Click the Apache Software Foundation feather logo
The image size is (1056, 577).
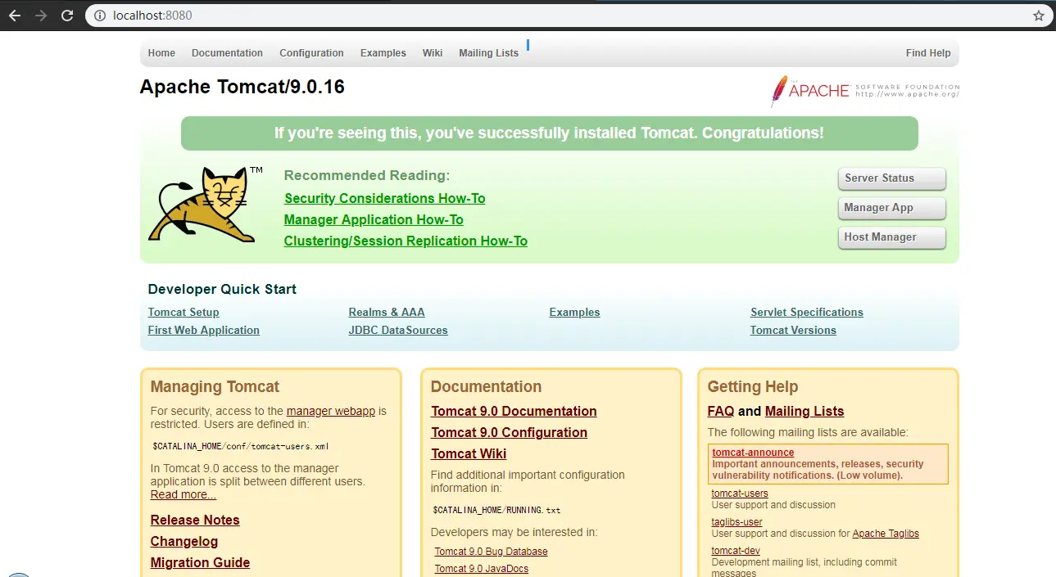tap(864, 91)
